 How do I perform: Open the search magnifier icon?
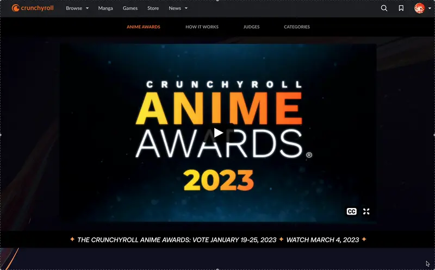click(x=384, y=8)
